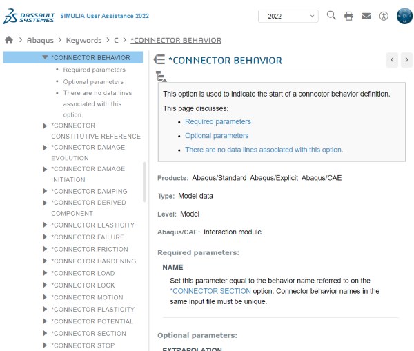Open *CONNECTOR LOCK tree item
This screenshot has width=414, height=351.
[x=83, y=285]
